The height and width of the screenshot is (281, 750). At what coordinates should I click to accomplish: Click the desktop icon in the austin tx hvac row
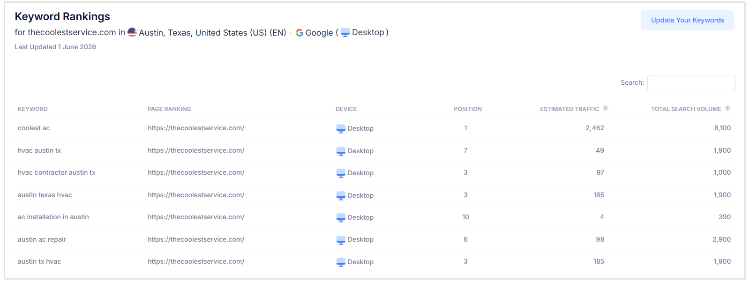pyautogui.click(x=341, y=262)
